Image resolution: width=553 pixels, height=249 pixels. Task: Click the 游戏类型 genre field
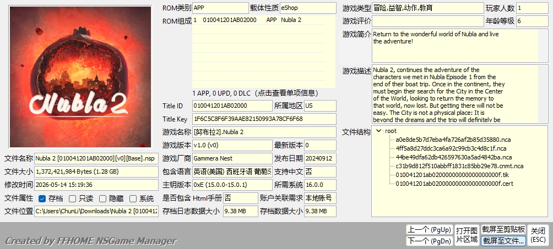pyautogui.click(x=428, y=8)
